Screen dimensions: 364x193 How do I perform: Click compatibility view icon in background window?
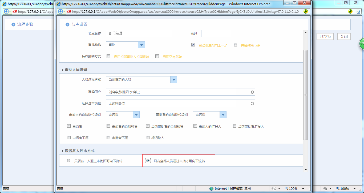359,12
